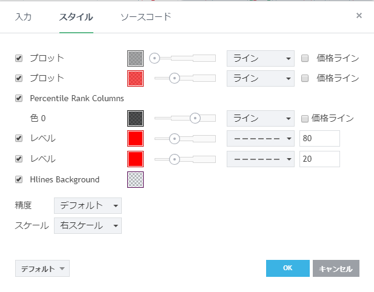
Task: Open the red color swatch for second プロット
Action: 135,78
